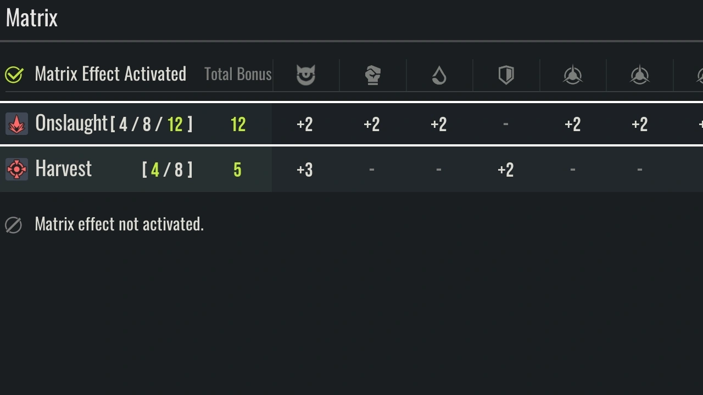Click the Matrix effect not activated text

[x=119, y=224]
